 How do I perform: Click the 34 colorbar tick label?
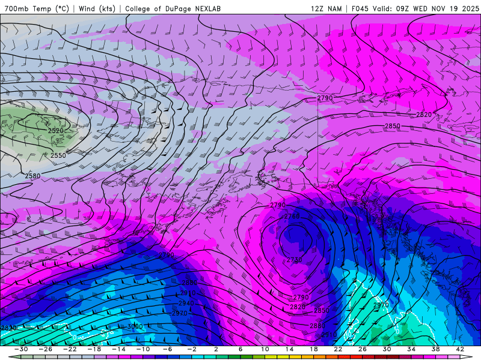pos(411,349)
